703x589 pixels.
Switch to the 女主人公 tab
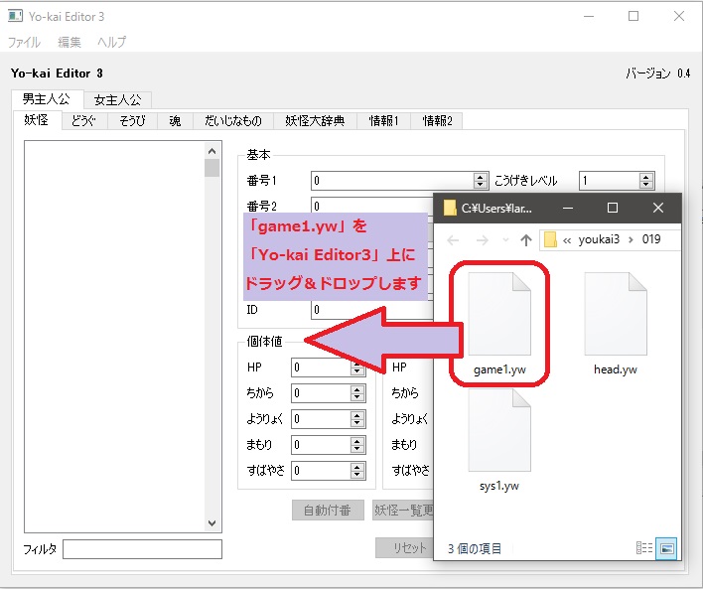117,100
